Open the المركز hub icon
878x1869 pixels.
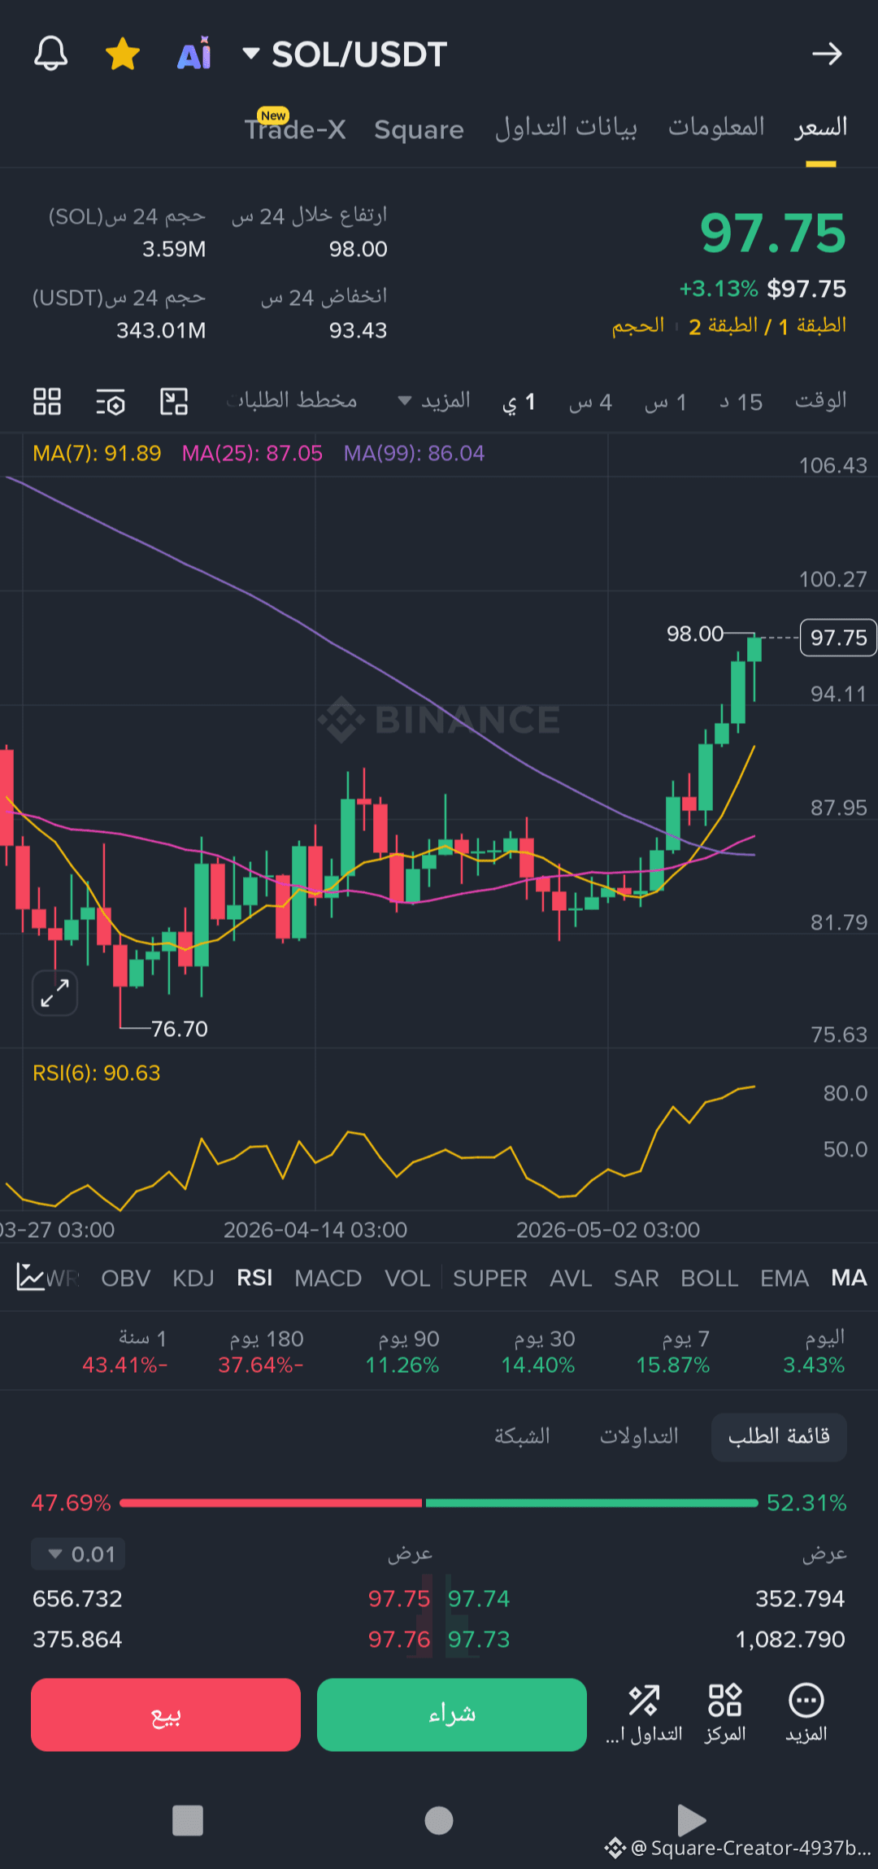pos(725,1713)
